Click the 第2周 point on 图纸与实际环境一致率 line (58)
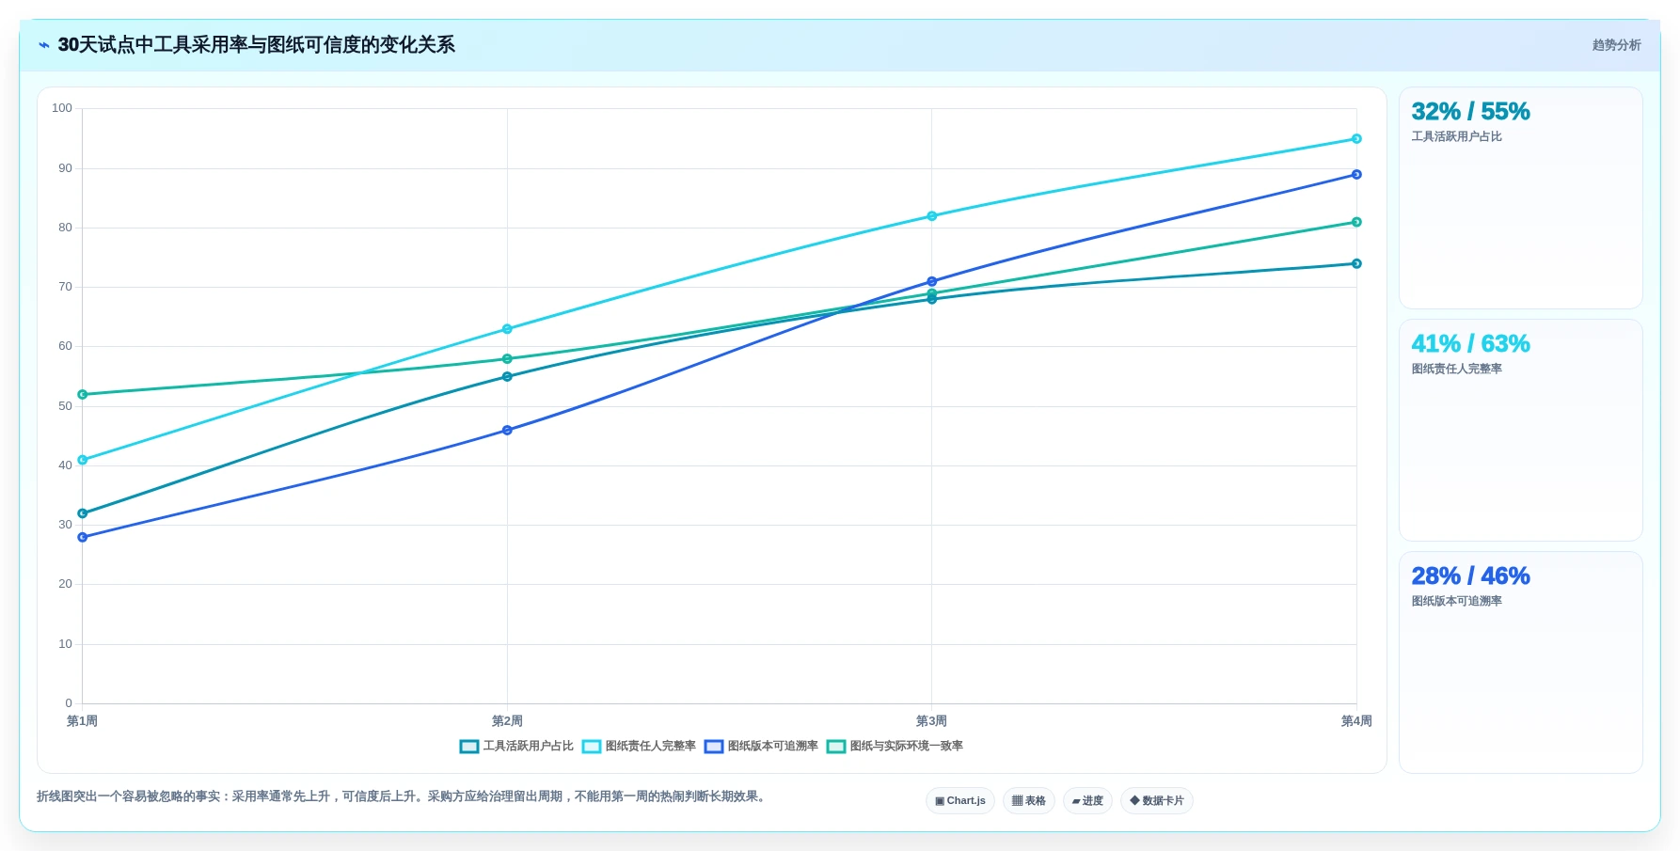 (x=507, y=359)
